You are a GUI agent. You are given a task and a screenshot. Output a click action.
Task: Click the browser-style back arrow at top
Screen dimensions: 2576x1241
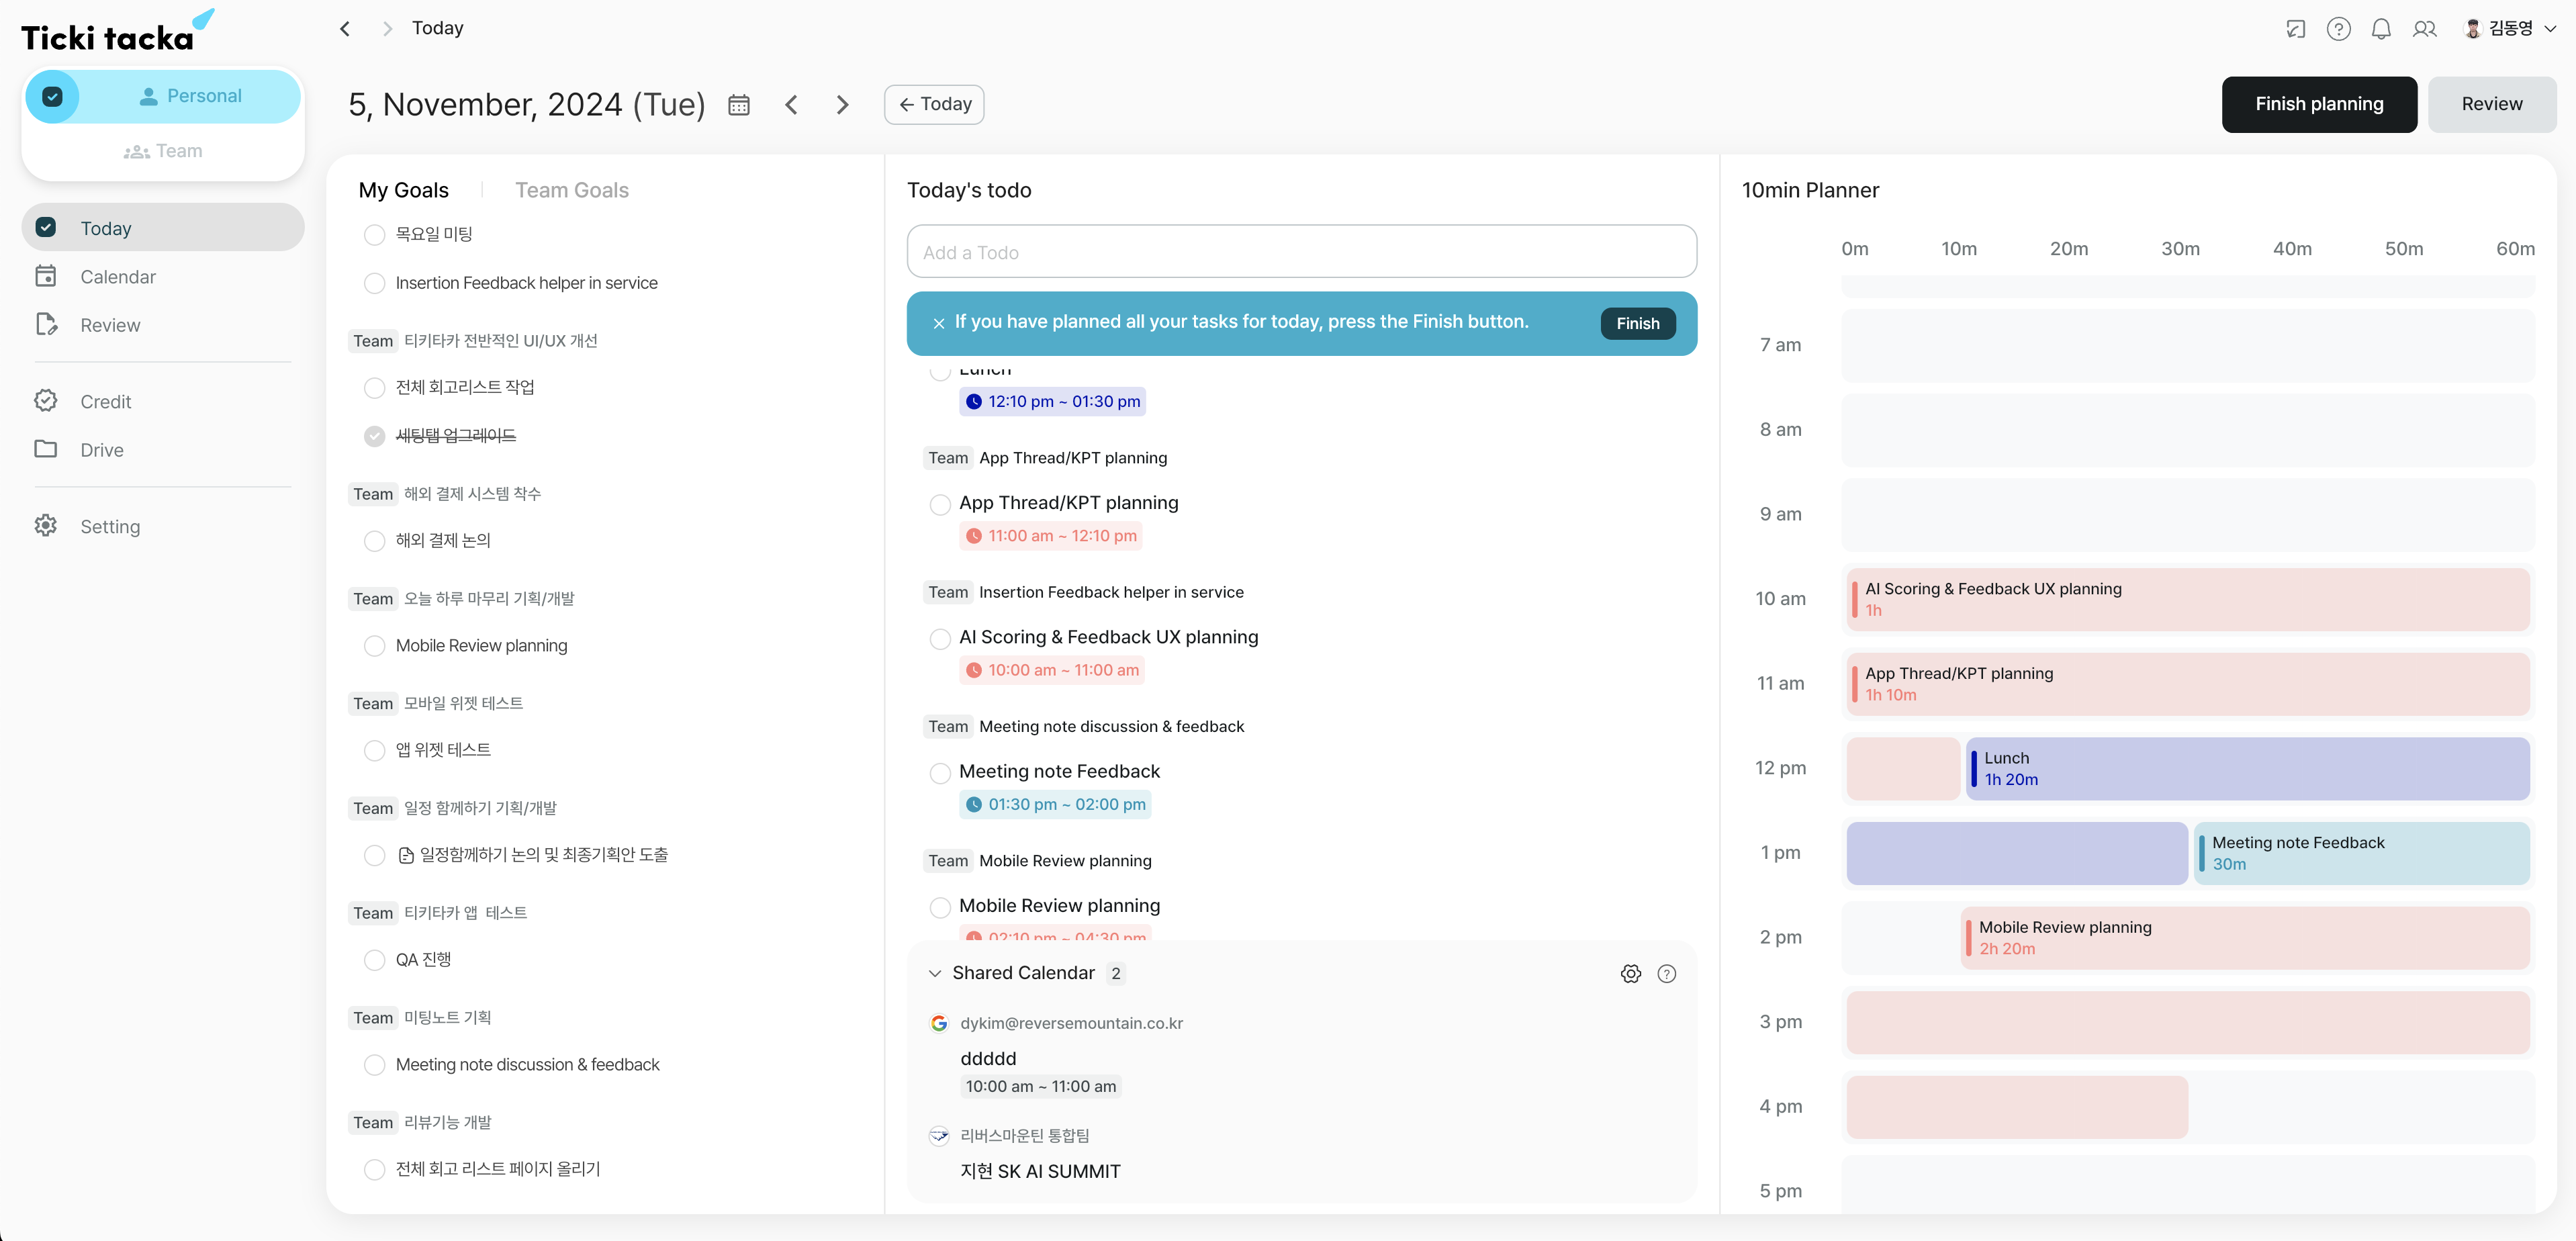click(x=345, y=28)
